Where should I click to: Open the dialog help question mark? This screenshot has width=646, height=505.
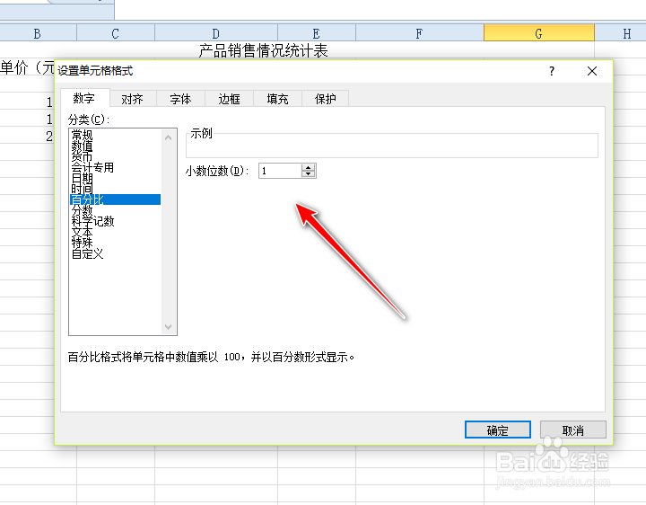552,71
